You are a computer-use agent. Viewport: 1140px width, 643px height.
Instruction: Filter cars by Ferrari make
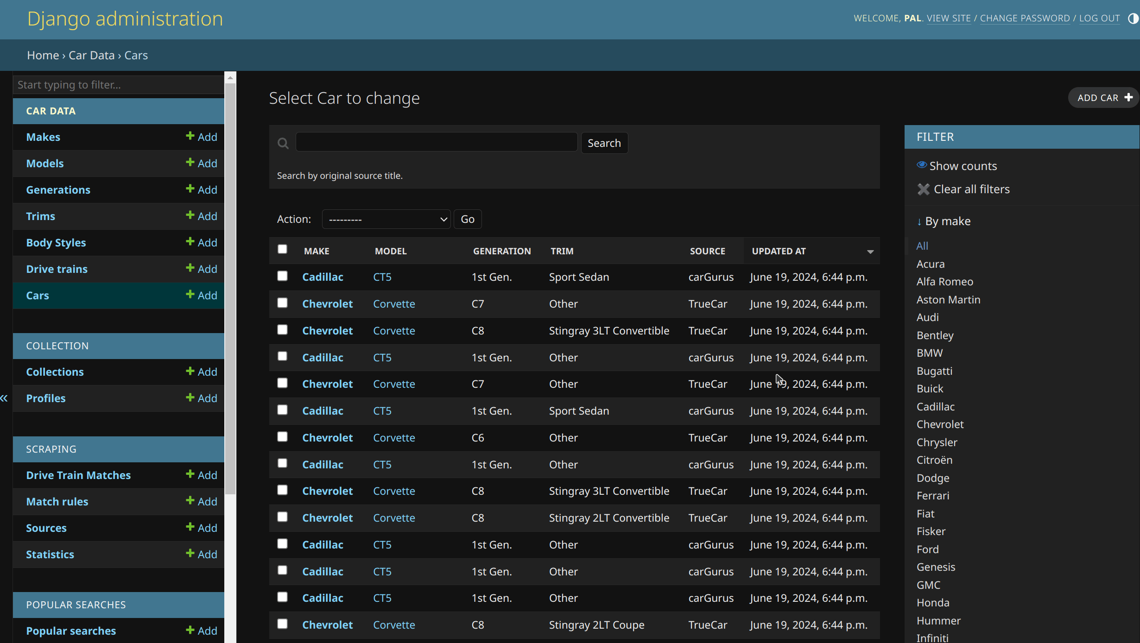[933, 496]
